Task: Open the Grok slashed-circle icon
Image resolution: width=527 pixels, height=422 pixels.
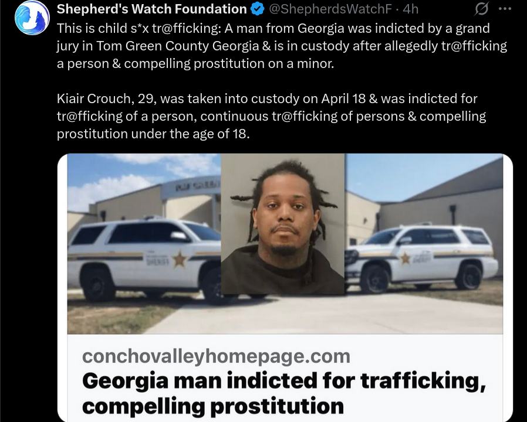Action: (x=481, y=9)
